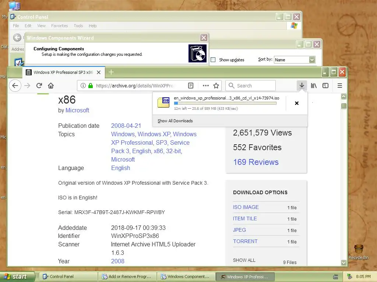Open Favorites menu in Control Panel
Screen dimensions: 377x282
pos(59,26)
